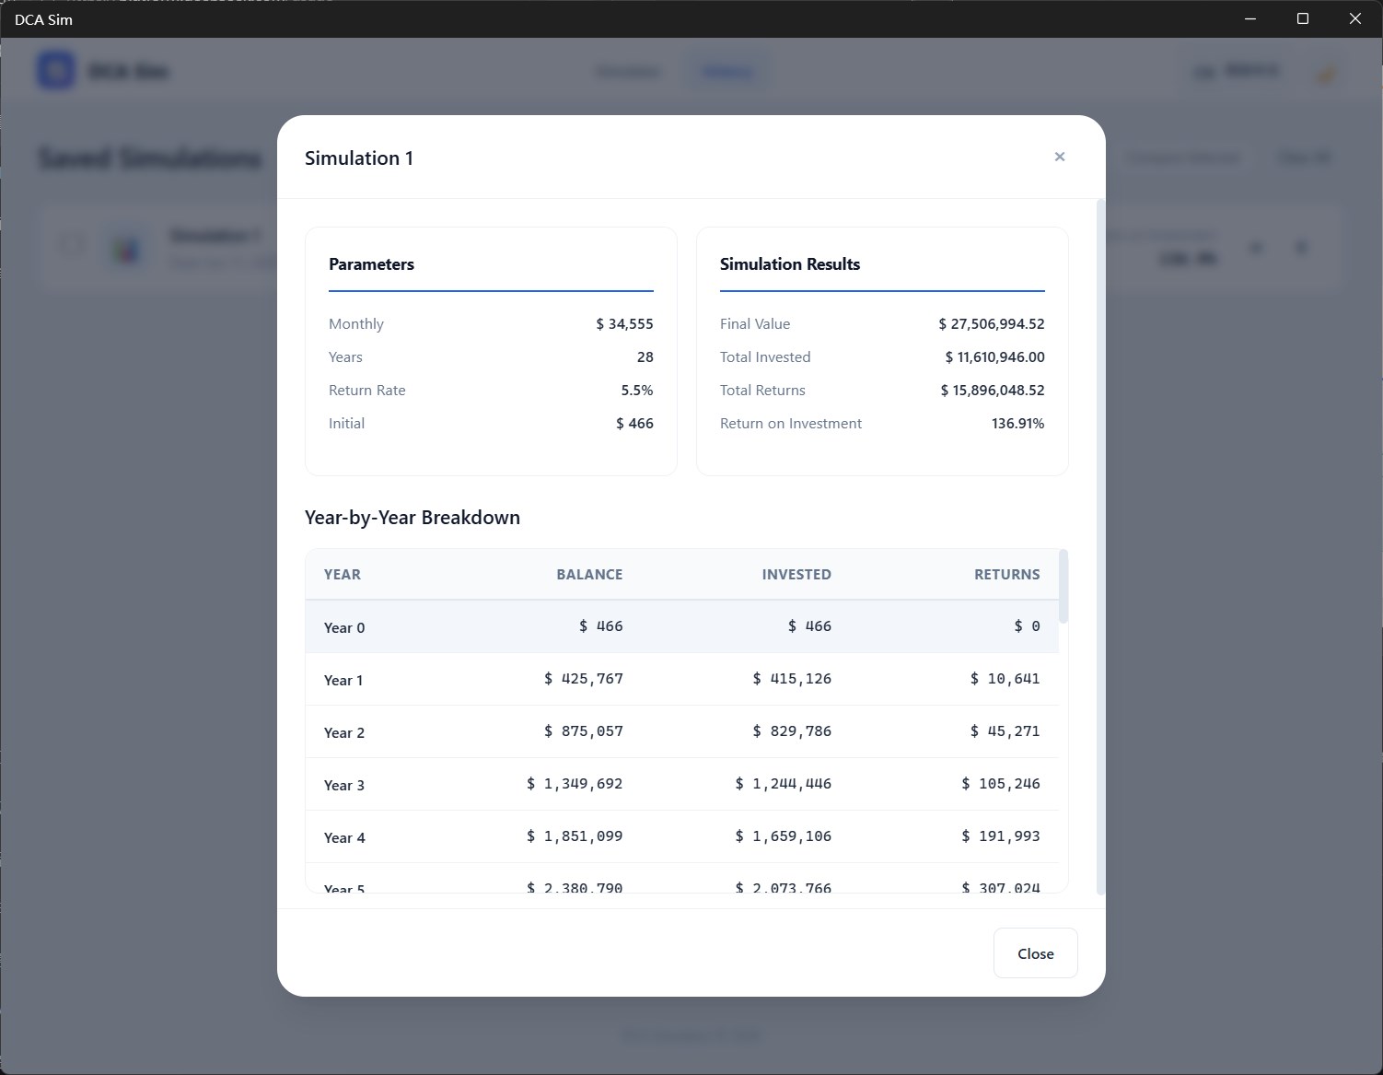
Task: Select the Year 1 row label
Action: pos(343,680)
